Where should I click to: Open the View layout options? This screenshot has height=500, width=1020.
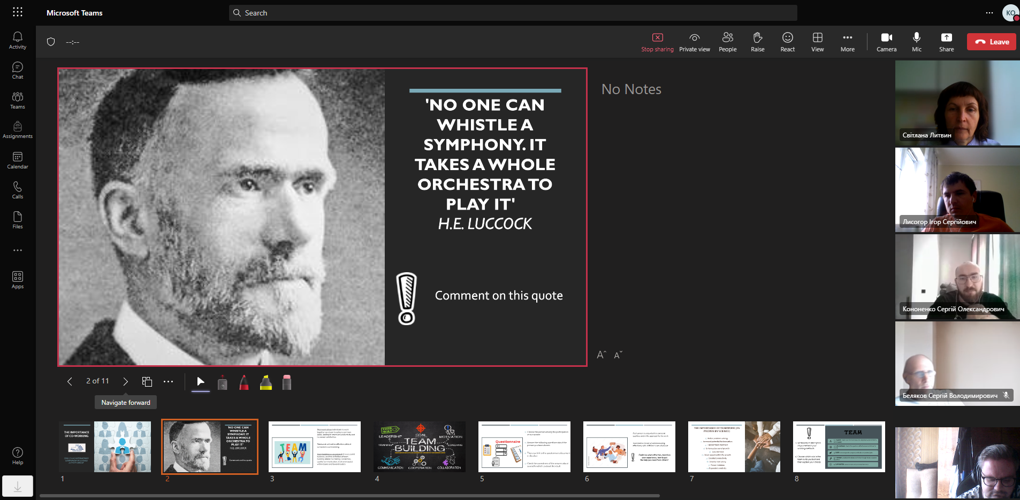click(x=817, y=42)
